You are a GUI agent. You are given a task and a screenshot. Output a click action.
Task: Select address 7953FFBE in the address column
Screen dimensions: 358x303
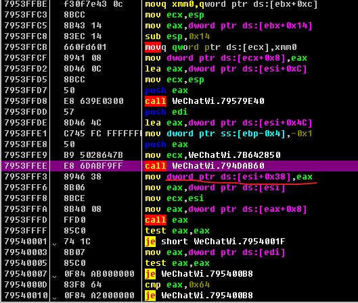tap(26, 4)
